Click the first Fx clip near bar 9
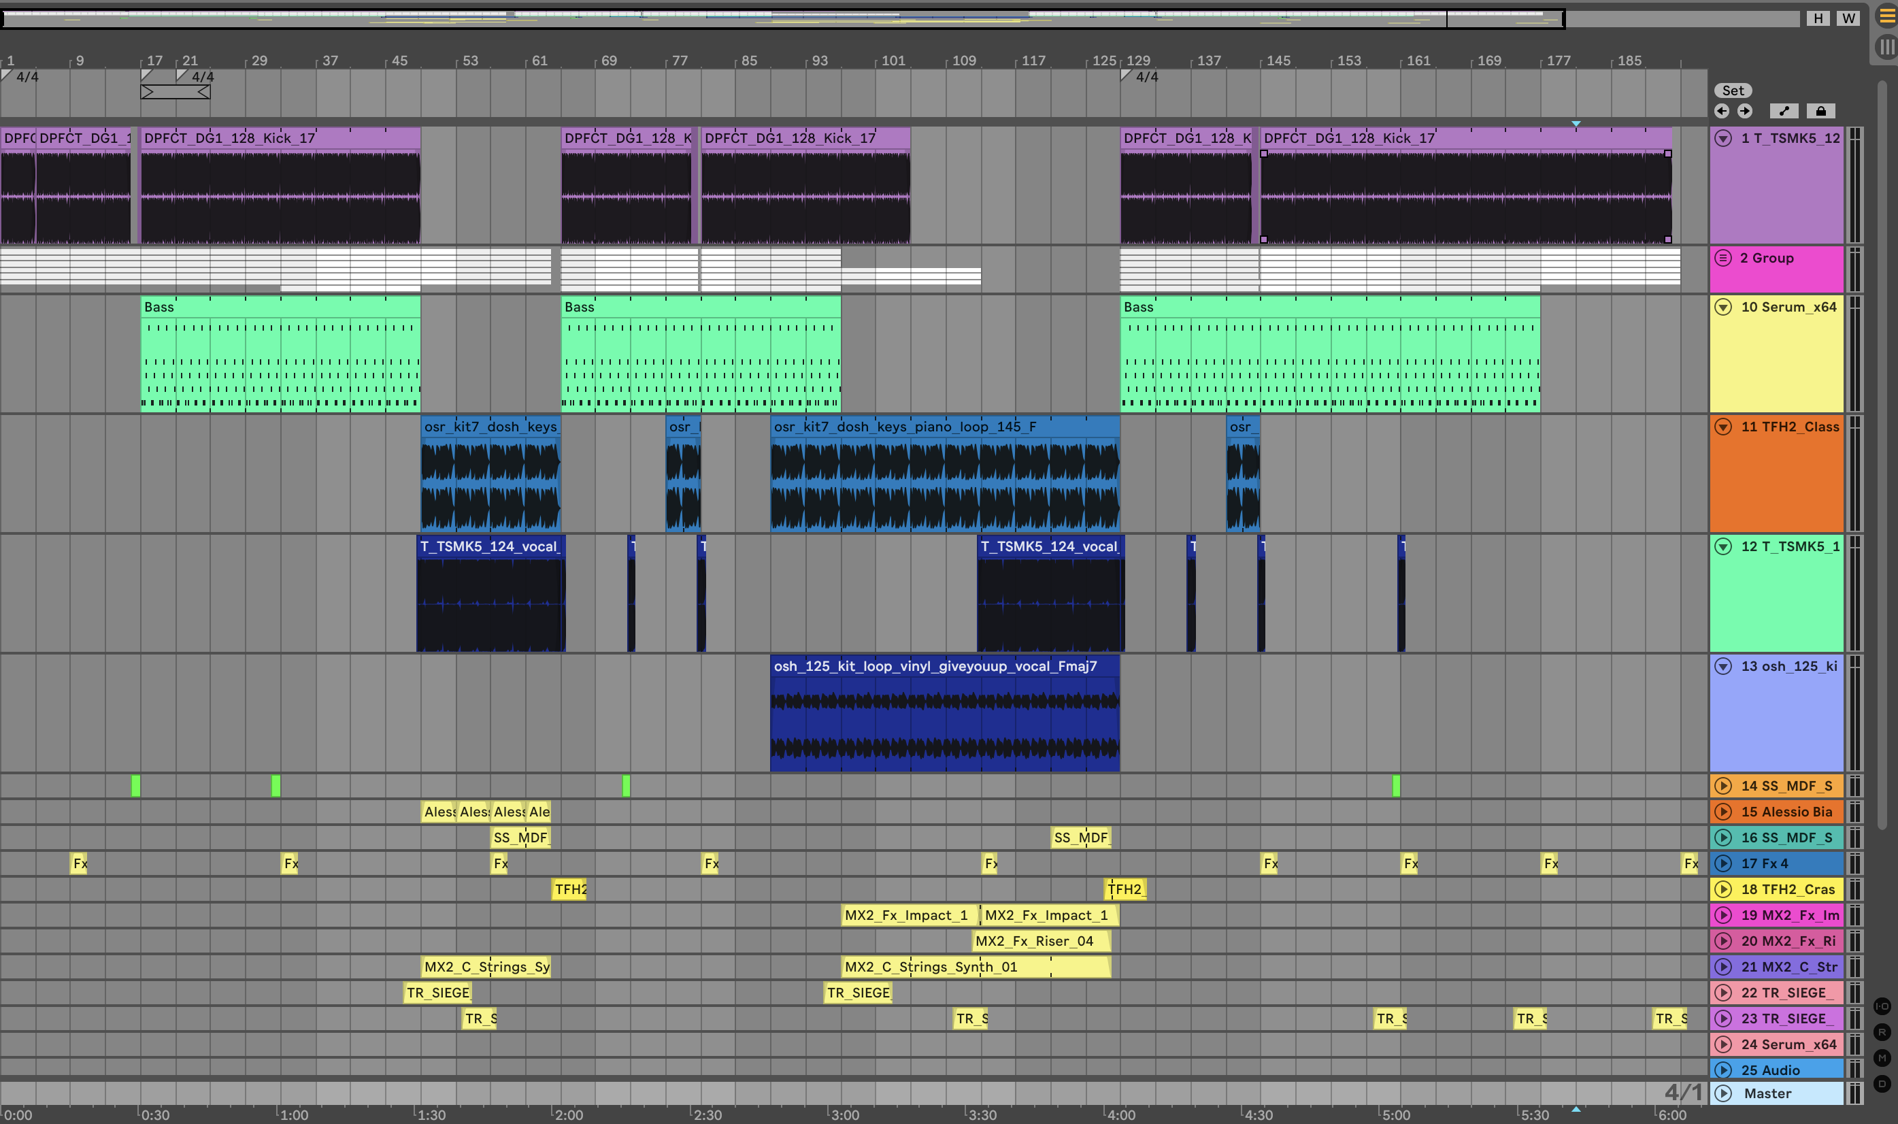The width and height of the screenshot is (1898, 1124). (80, 863)
